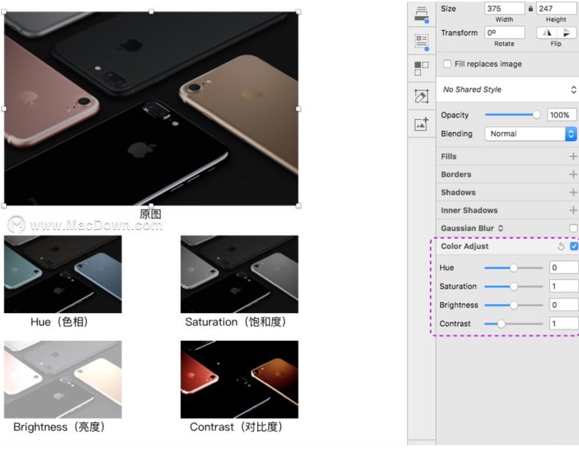Screen dimensions: 579x449
Task: Click the Shadows section header
Action: pyautogui.click(x=458, y=193)
